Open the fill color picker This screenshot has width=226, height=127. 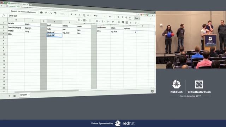click(79, 20)
